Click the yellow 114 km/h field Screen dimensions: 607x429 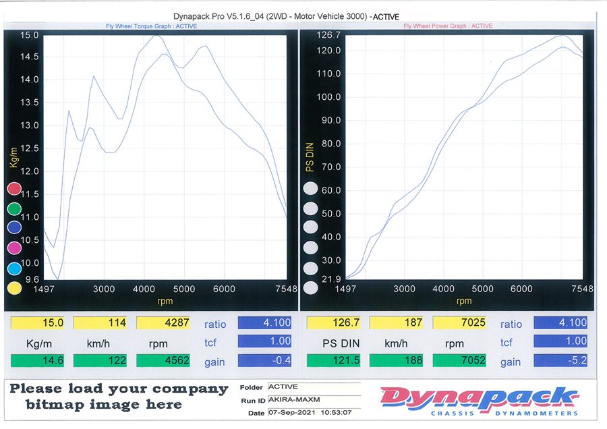(x=100, y=322)
